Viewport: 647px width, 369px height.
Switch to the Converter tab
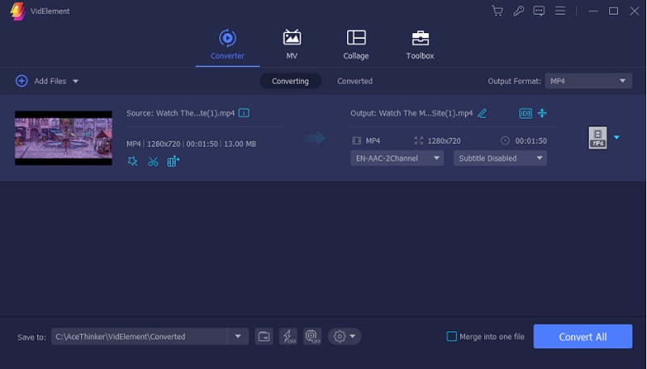(227, 44)
